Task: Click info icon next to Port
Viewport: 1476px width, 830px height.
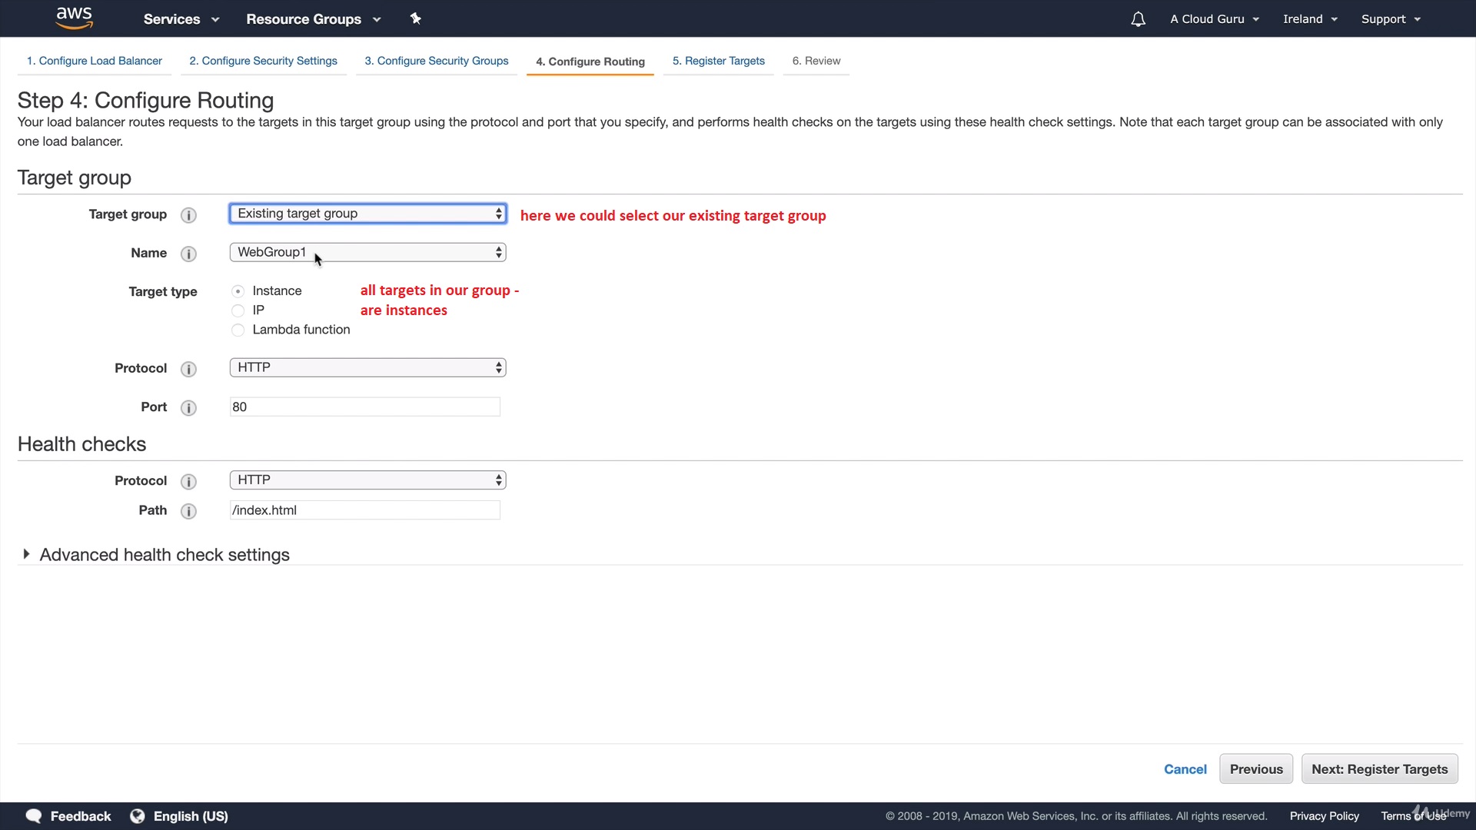Action: coord(188,408)
